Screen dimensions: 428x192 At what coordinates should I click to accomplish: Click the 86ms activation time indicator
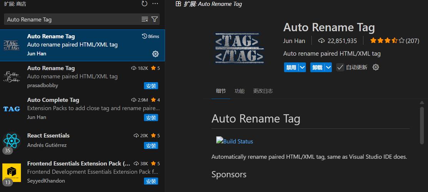151,36
